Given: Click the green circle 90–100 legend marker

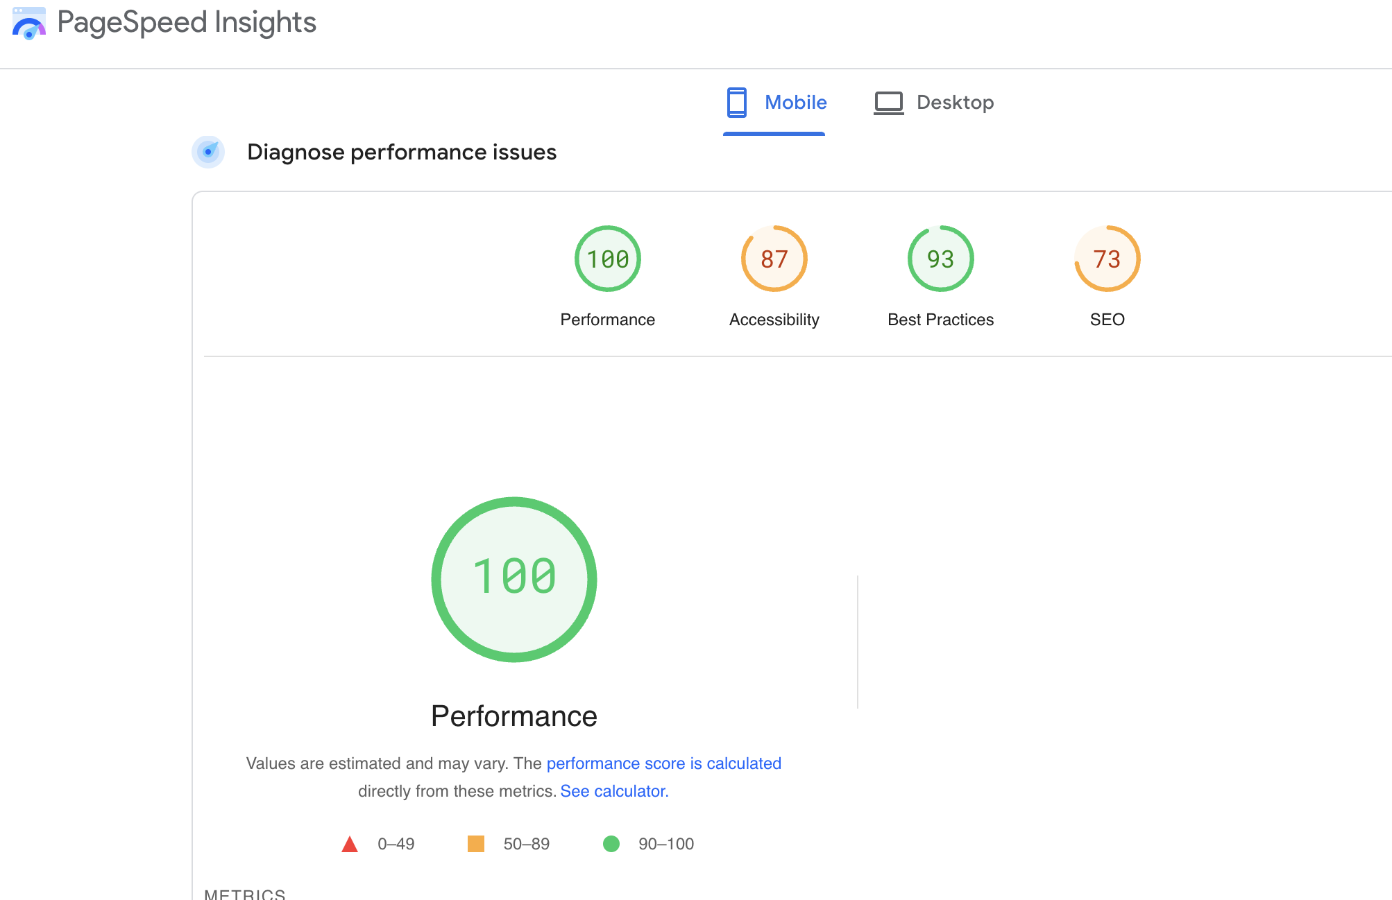Looking at the screenshot, I should [x=611, y=844].
